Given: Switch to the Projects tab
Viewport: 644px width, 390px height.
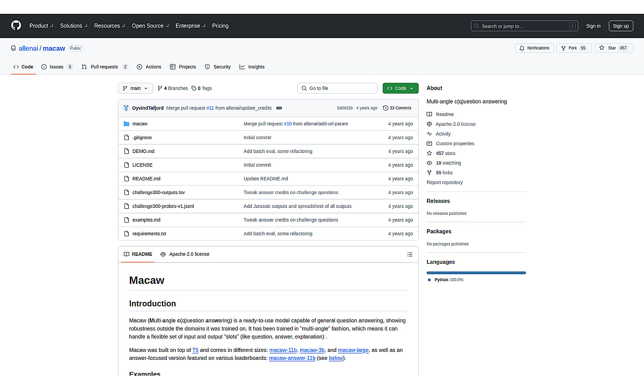Looking at the screenshot, I should [183, 67].
